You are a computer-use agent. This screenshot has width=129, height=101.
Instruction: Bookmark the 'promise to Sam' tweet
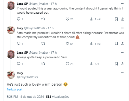click(116, 64)
